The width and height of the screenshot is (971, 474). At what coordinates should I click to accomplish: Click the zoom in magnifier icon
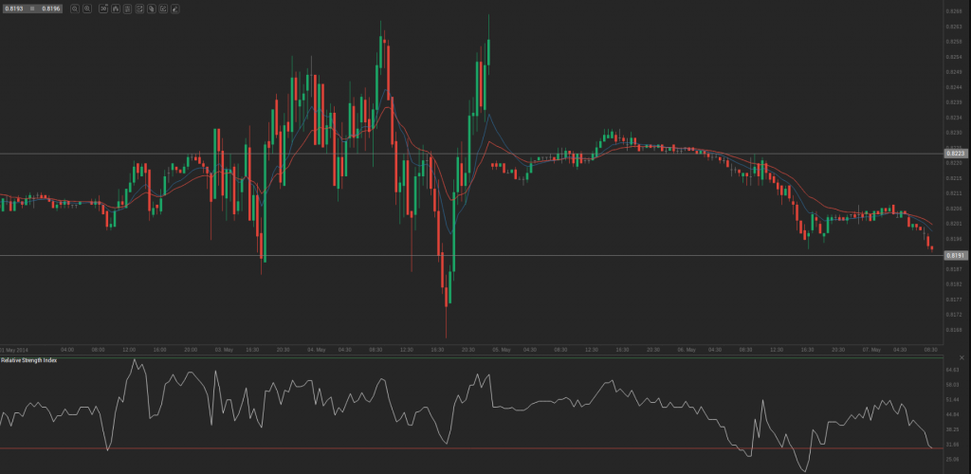[x=87, y=9]
